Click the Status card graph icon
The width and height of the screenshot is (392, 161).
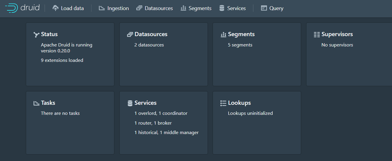36,35
